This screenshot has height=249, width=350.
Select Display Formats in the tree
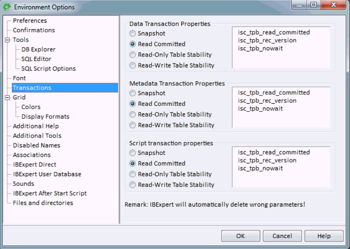click(45, 117)
